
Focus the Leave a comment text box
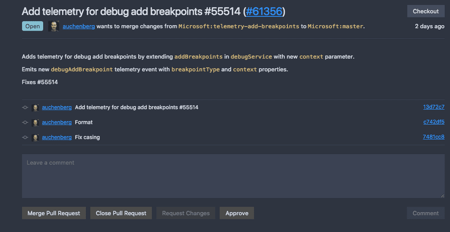[x=233, y=176]
